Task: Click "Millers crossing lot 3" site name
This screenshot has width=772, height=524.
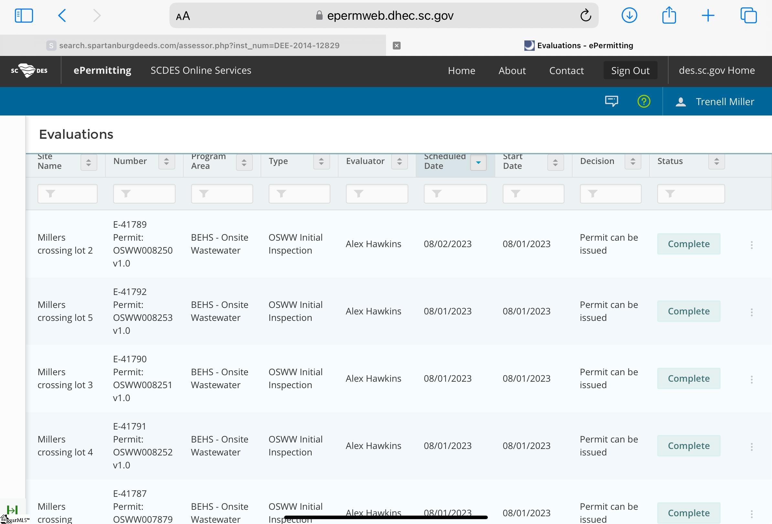Action: click(x=65, y=378)
